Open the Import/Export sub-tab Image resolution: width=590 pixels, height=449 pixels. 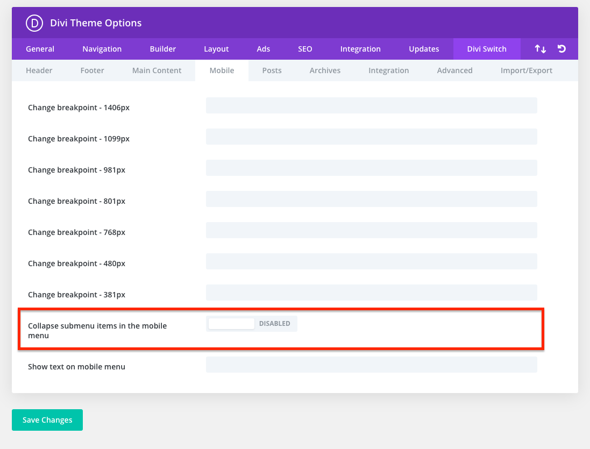click(x=527, y=70)
